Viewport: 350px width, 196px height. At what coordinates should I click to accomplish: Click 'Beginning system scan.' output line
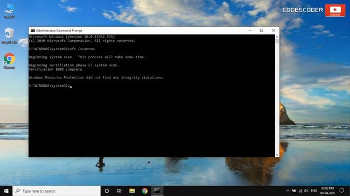tap(87, 57)
